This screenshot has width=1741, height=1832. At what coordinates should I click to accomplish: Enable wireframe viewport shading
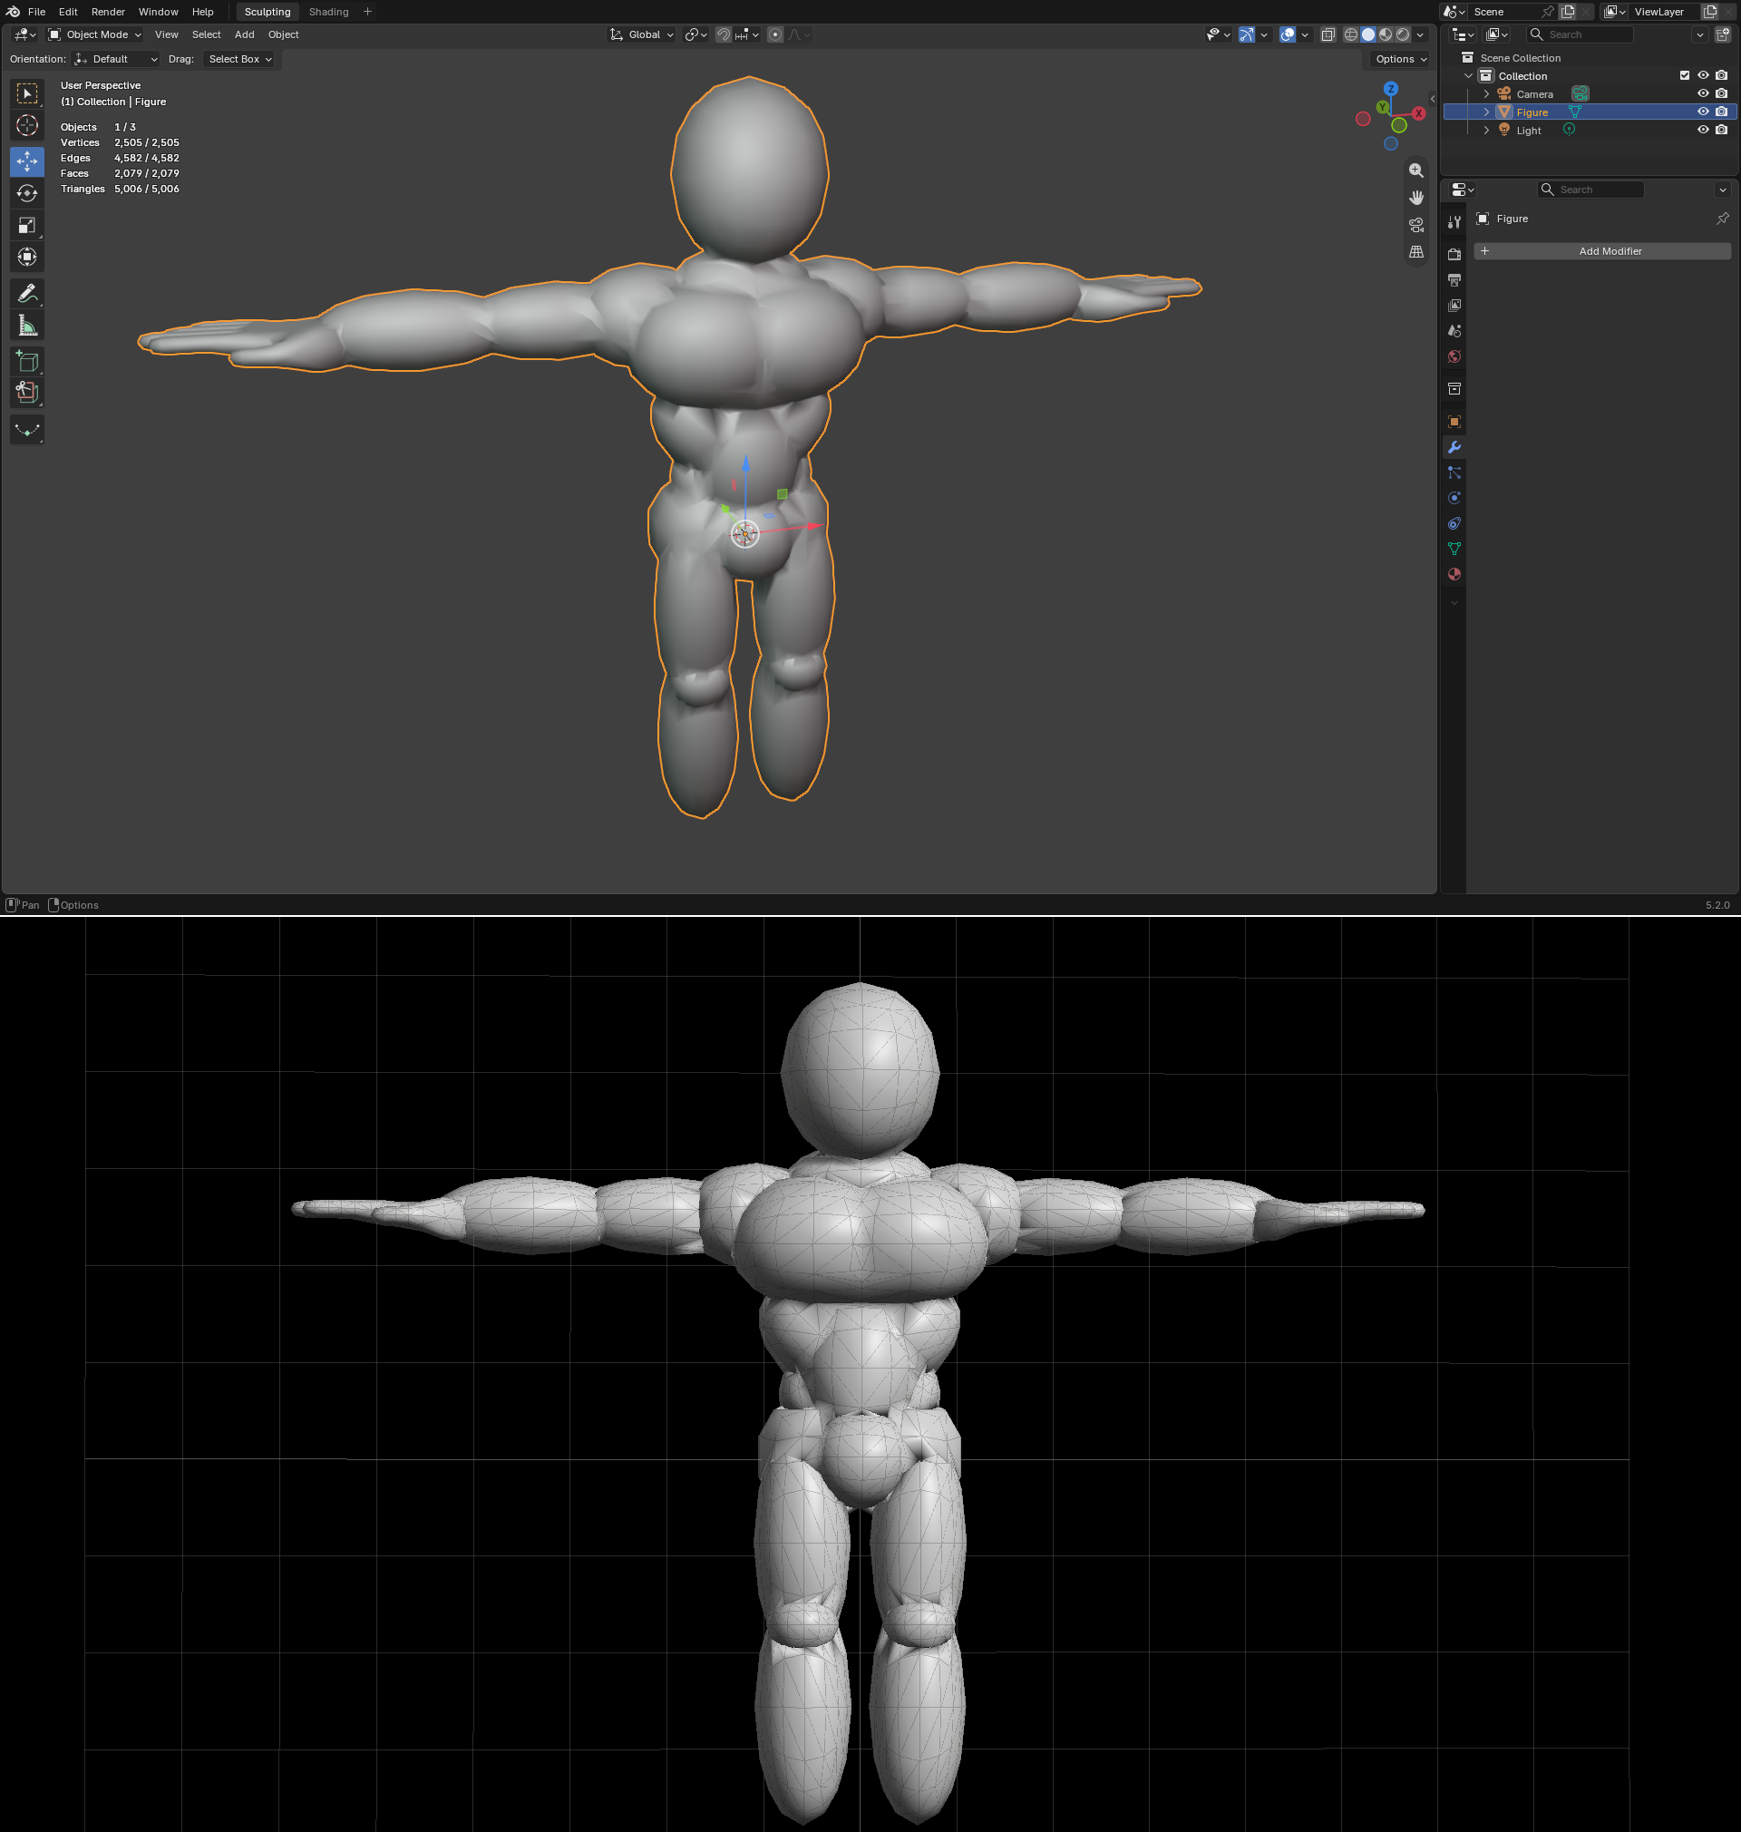(1351, 34)
